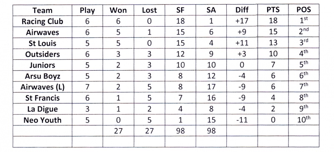This screenshot has height=152, width=334.
Task: Select the Racing Club team cell
Action: pyautogui.click(x=43, y=22)
